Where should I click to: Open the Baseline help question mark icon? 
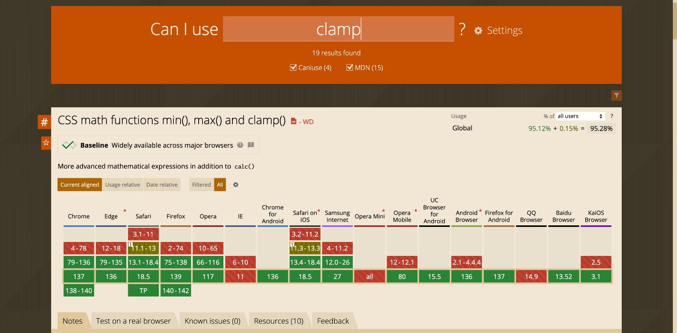tap(240, 145)
